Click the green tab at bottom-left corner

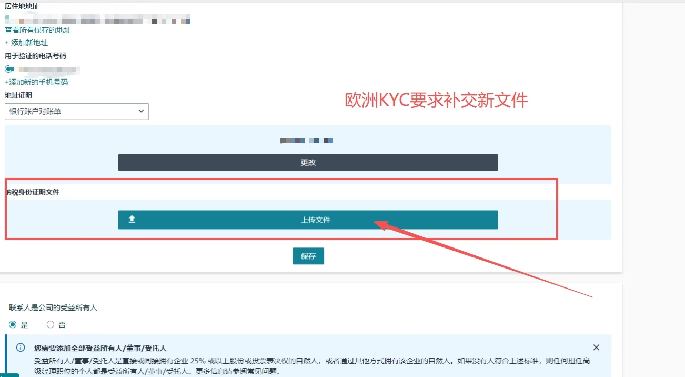click(x=9, y=375)
